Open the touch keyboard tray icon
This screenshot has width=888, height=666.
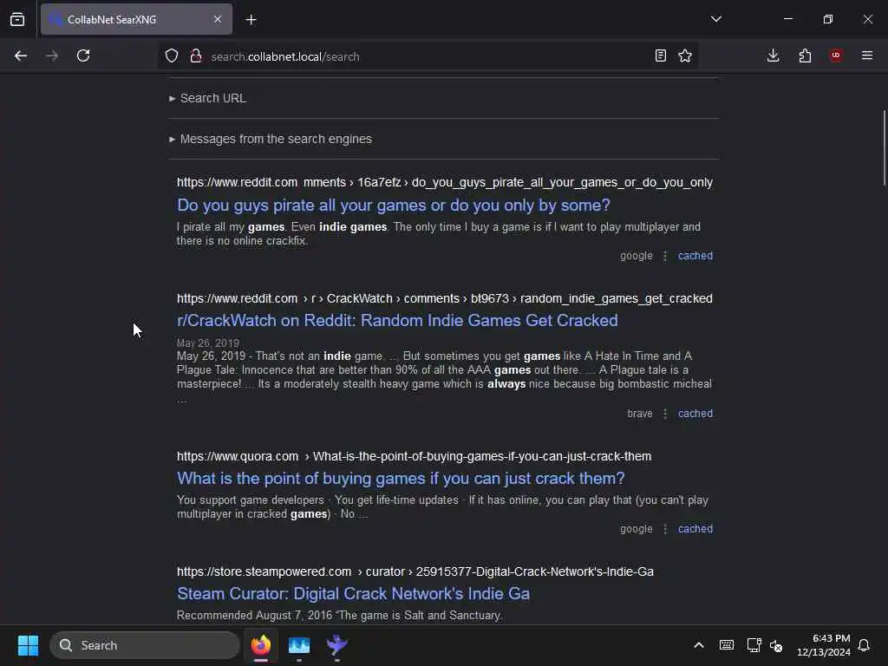click(x=727, y=645)
